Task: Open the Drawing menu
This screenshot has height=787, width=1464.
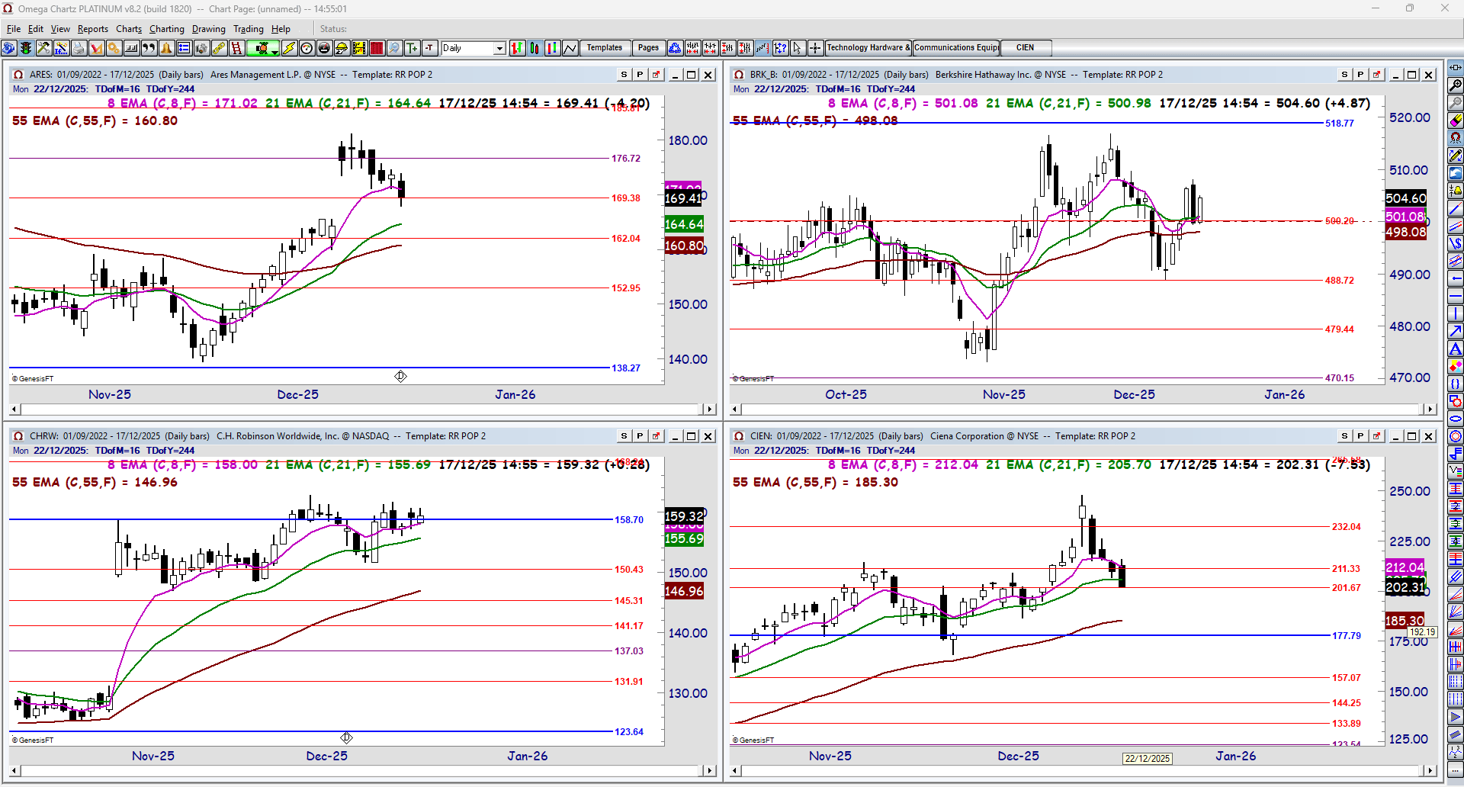Action: tap(209, 29)
